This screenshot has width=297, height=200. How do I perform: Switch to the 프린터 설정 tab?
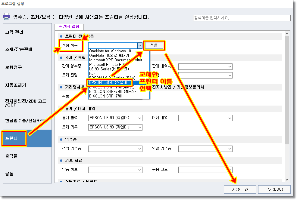(x=69, y=26)
